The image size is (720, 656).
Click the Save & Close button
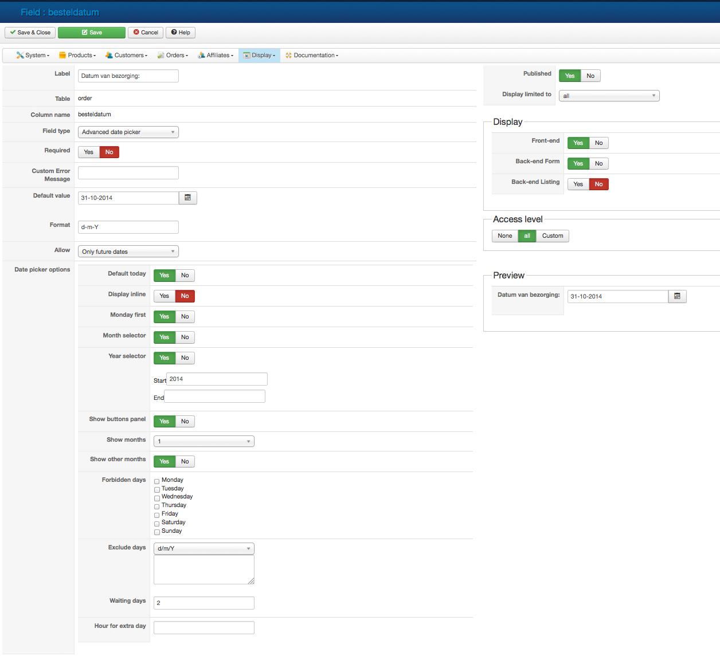tap(30, 33)
